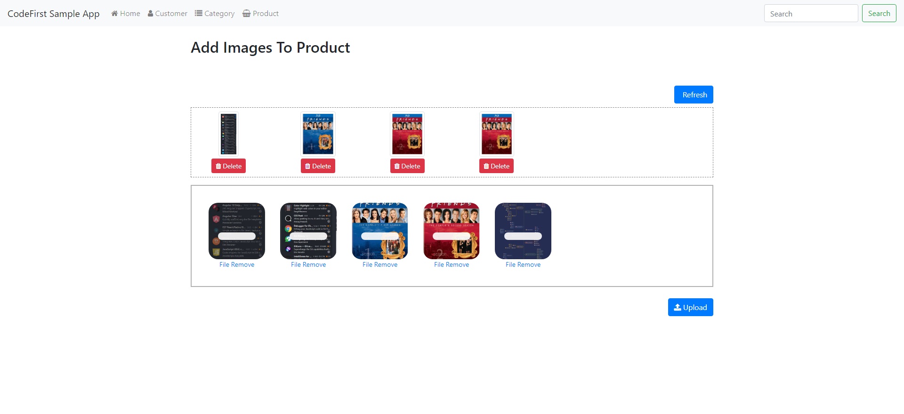Delete the last red Friends image
Image resolution: width=904 pixels, height=414 pixels.
tap(496, 166)
